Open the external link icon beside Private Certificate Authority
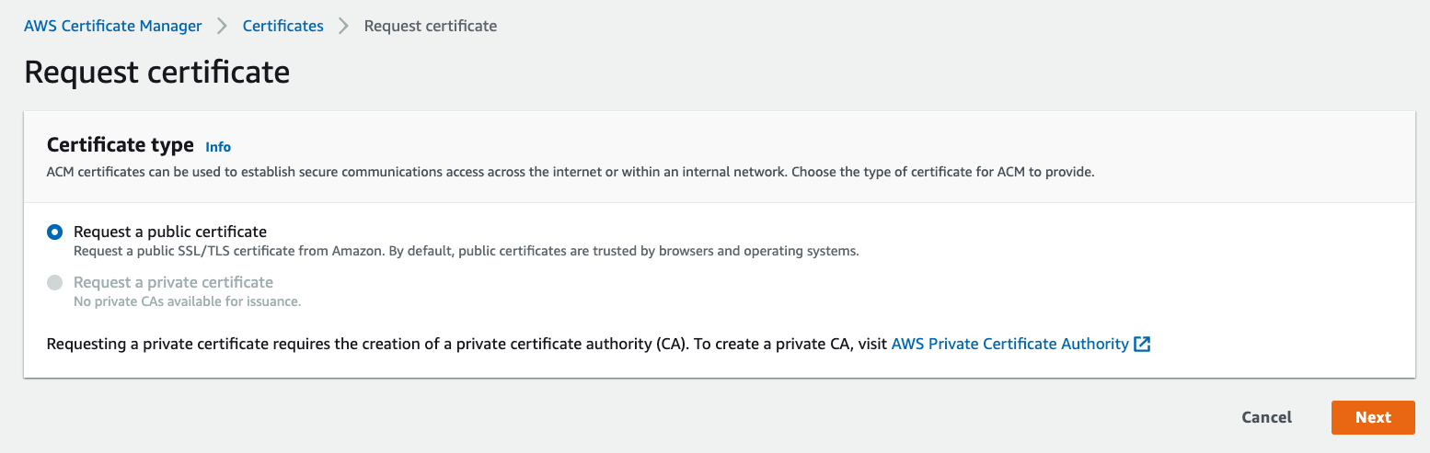This screenshot has width=1430, height=453. (x=1142, y=345)
